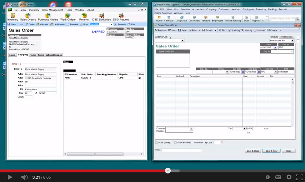Click Allocate in QStock toolbar
This screenshot has height=182, width=305.
[x=42, y=25]
